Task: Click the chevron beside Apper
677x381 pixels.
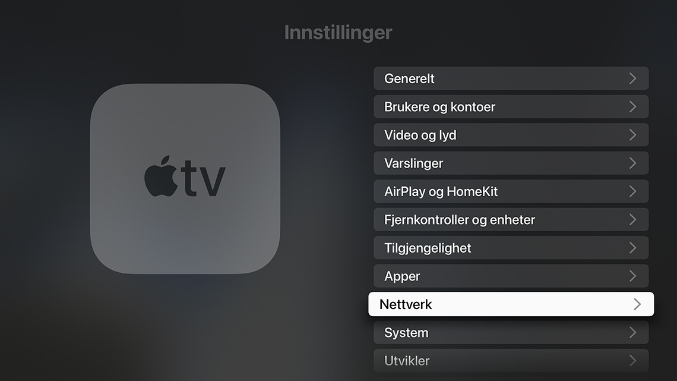Action: pos(632,276)
